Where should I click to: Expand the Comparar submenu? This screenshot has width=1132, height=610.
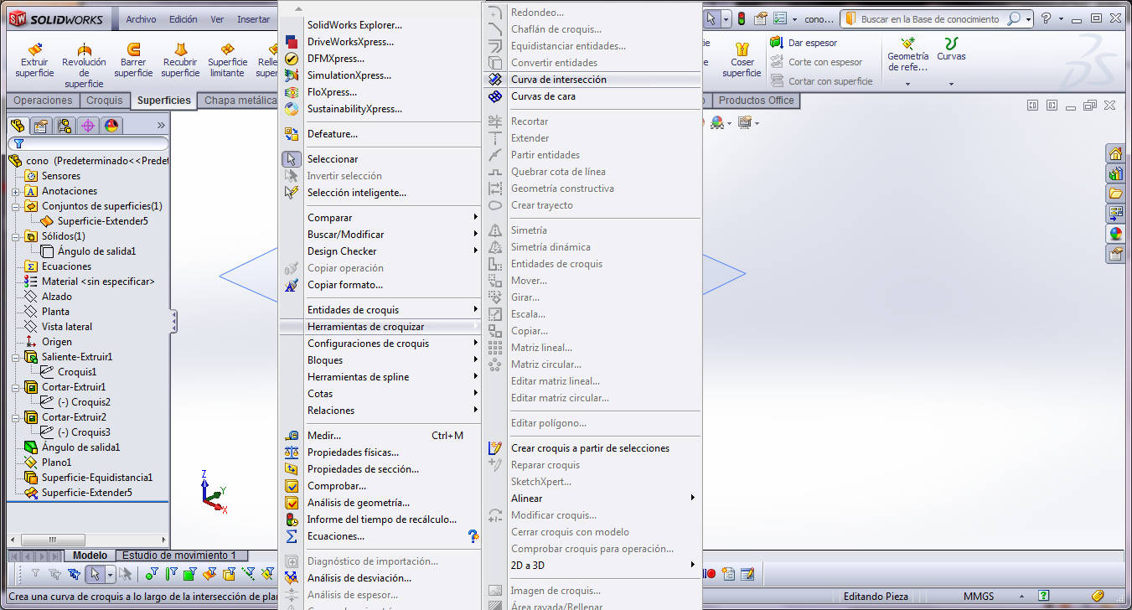pos(380,218)
